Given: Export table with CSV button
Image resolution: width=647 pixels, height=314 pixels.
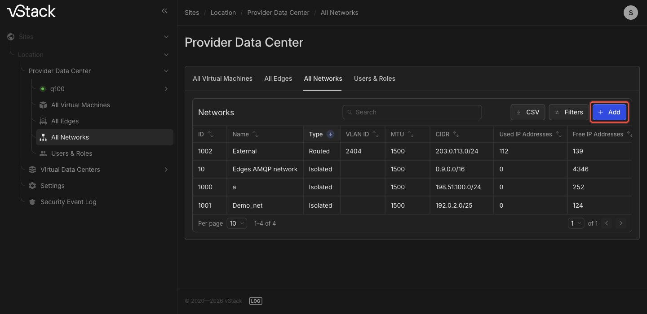Looking at the screenshot, I should coord(528,112).
